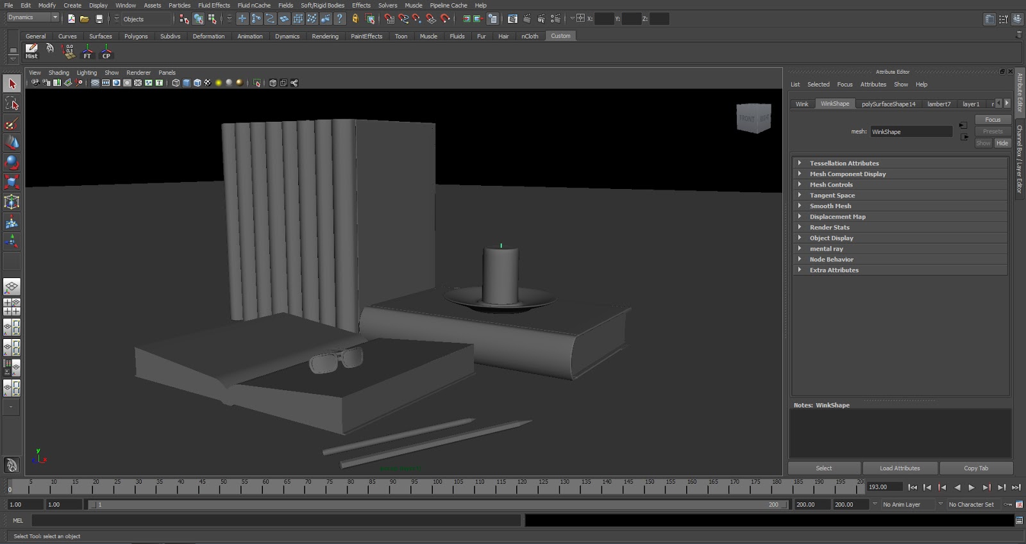
Task: Click the current time field showing 193.00
Action: pyautogui.click(x=884, y=487)
